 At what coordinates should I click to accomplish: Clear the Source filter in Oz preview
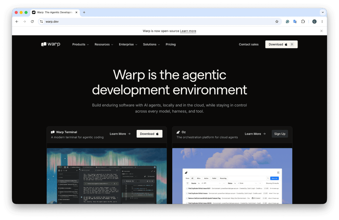[x=224, y=183]
